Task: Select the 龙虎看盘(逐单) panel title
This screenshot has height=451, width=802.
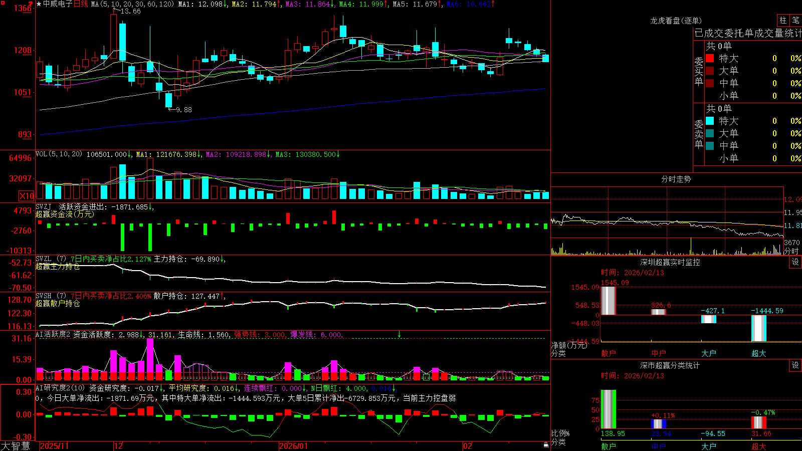Action: coord(676,21)
